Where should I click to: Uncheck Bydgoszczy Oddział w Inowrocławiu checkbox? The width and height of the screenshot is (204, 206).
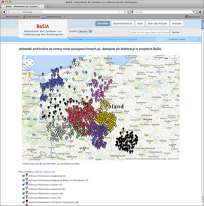click(x=24, y=180)
